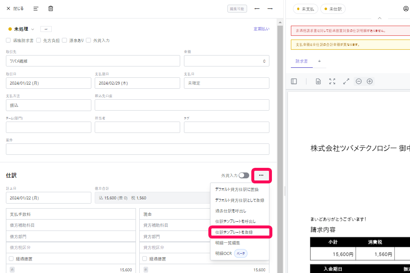Add a document tab with plus
The width and height of the screenshot is (410, 273).
tap(319, 61)
